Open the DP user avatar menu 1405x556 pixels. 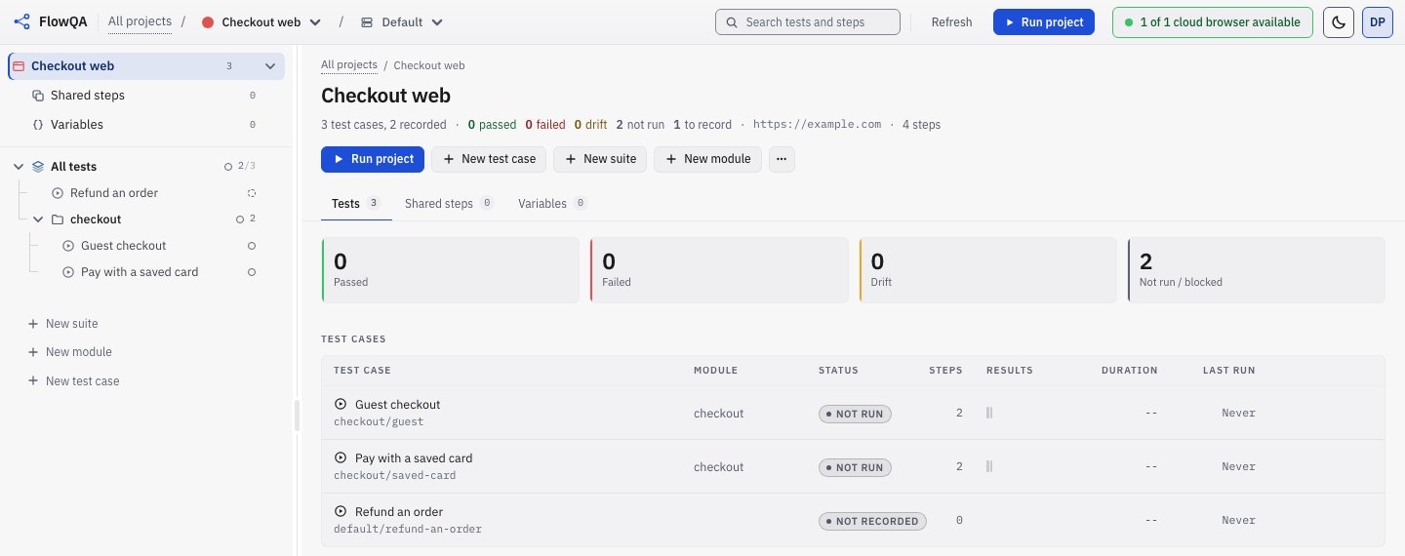(1377, 21)
